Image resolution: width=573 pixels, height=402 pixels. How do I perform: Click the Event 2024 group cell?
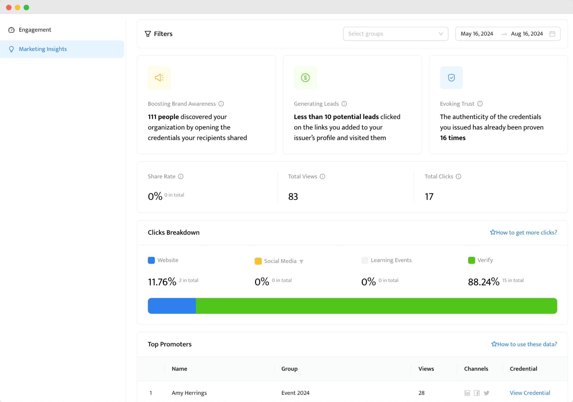pos(295,393)
